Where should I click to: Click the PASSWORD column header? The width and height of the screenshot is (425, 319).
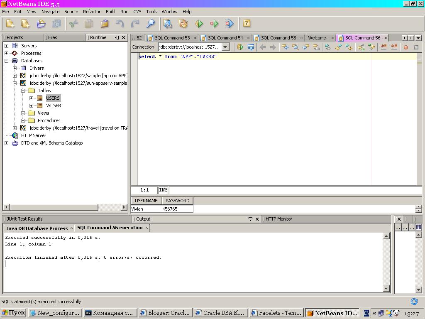(178, 201)
